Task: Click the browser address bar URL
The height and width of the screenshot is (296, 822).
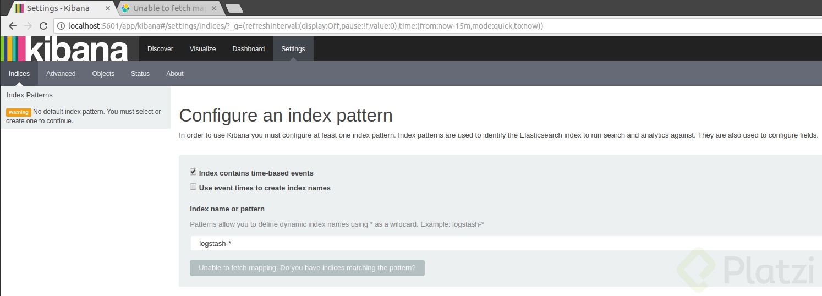Action: click(305, 26)
